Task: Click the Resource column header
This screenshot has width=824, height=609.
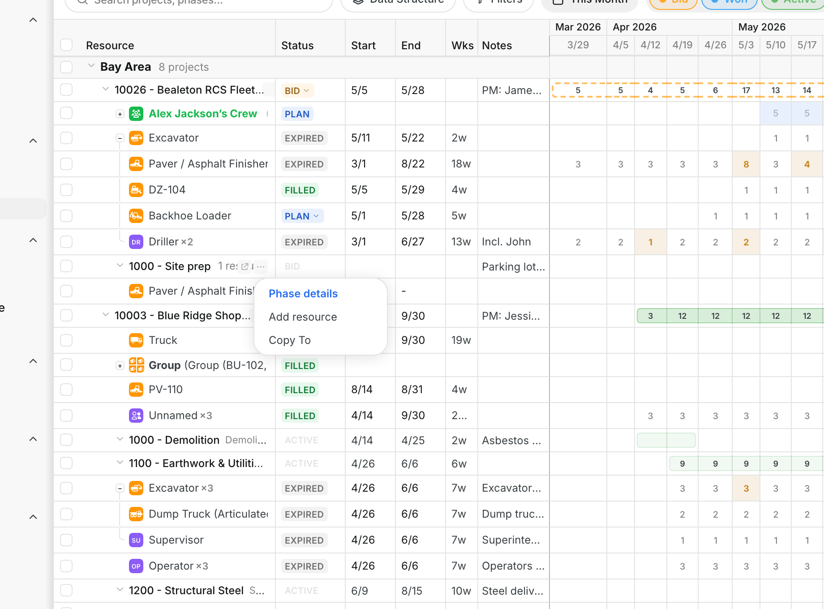Action: [110, 46]
